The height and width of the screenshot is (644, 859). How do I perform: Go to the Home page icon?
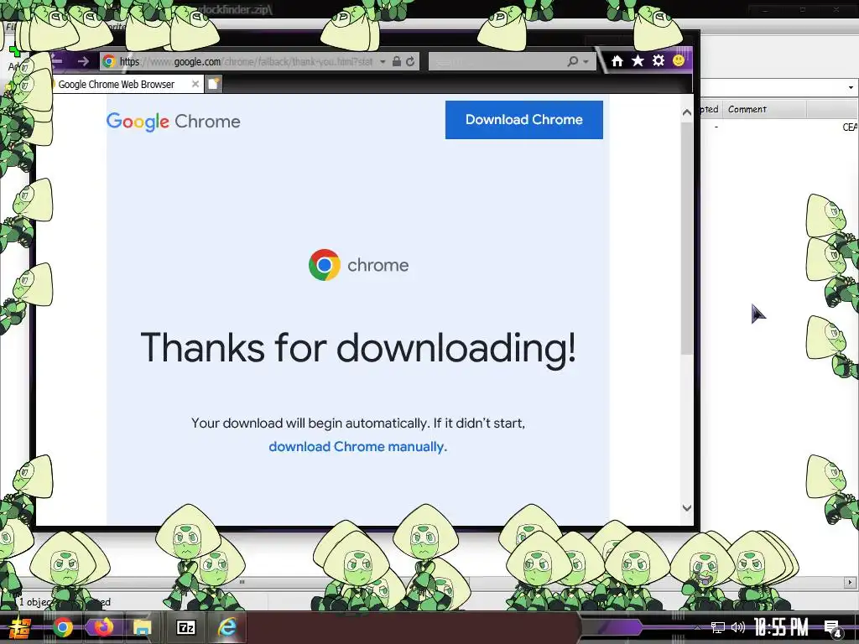(617, 60)
